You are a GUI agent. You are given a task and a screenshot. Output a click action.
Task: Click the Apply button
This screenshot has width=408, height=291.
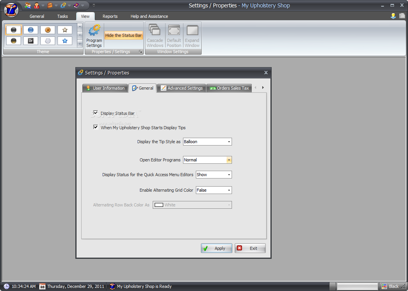[216, 248]
